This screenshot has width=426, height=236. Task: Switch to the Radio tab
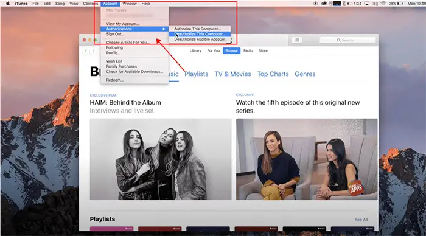click(x=248, y=50)
